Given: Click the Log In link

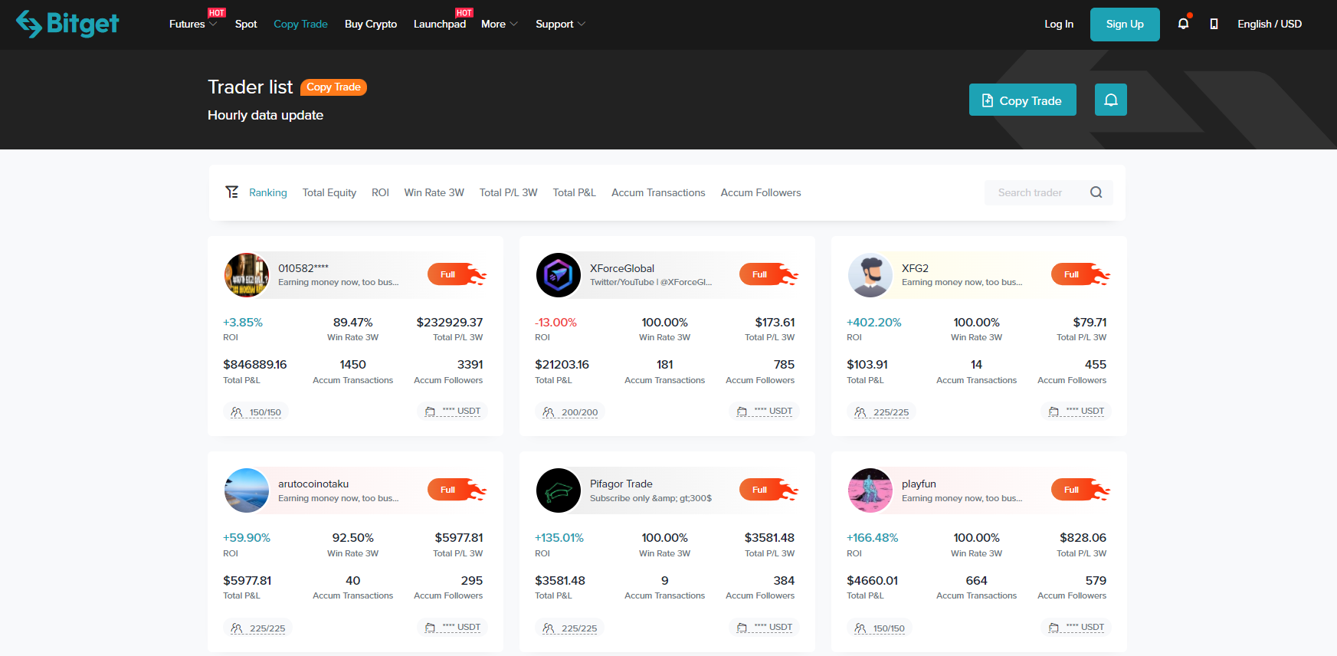Looking at the screenshot, I should (1059, 24).
